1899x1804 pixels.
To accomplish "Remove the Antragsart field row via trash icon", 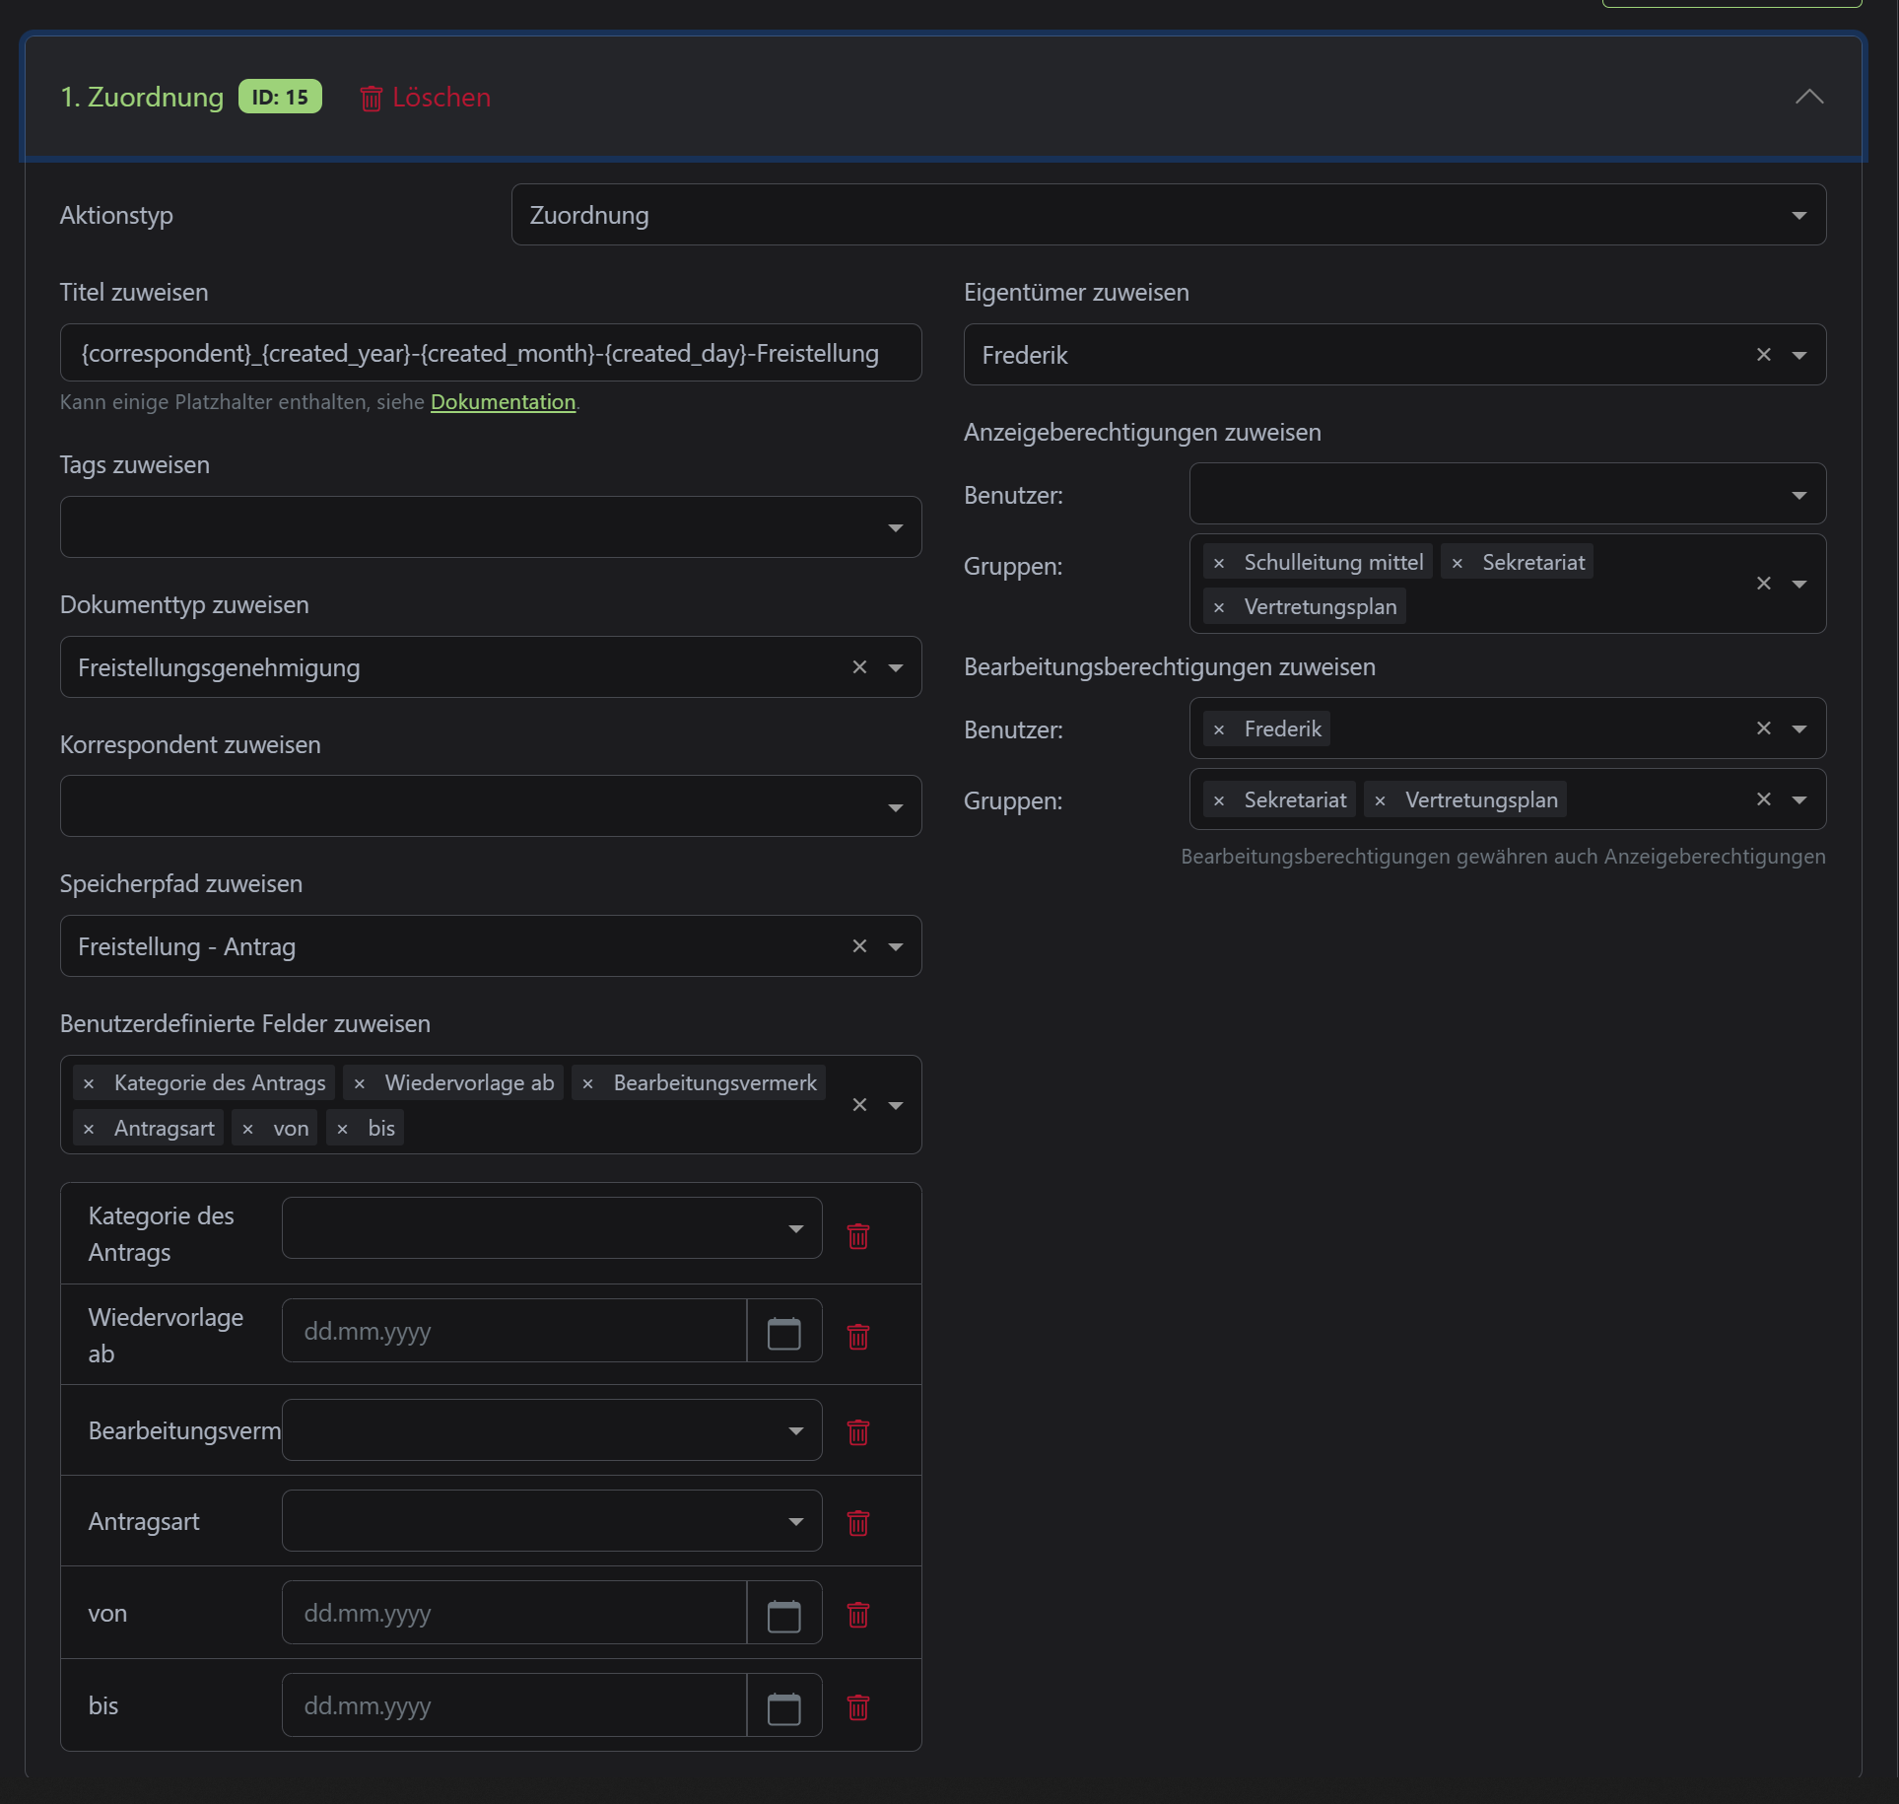I will click(857, 1522).
